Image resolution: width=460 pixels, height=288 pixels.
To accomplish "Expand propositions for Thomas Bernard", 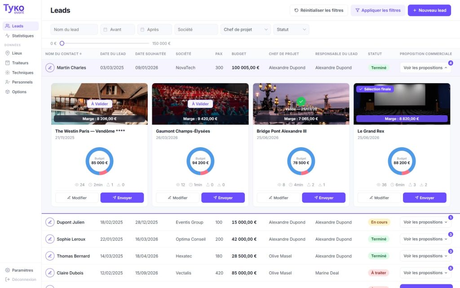I will [425, 256].
